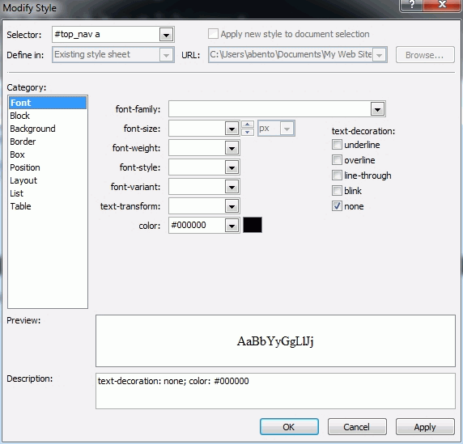Screen dimensions: 463x444
Task: Uncheck the none text-decoration checkbox
Action: click(x=337, y=206)
